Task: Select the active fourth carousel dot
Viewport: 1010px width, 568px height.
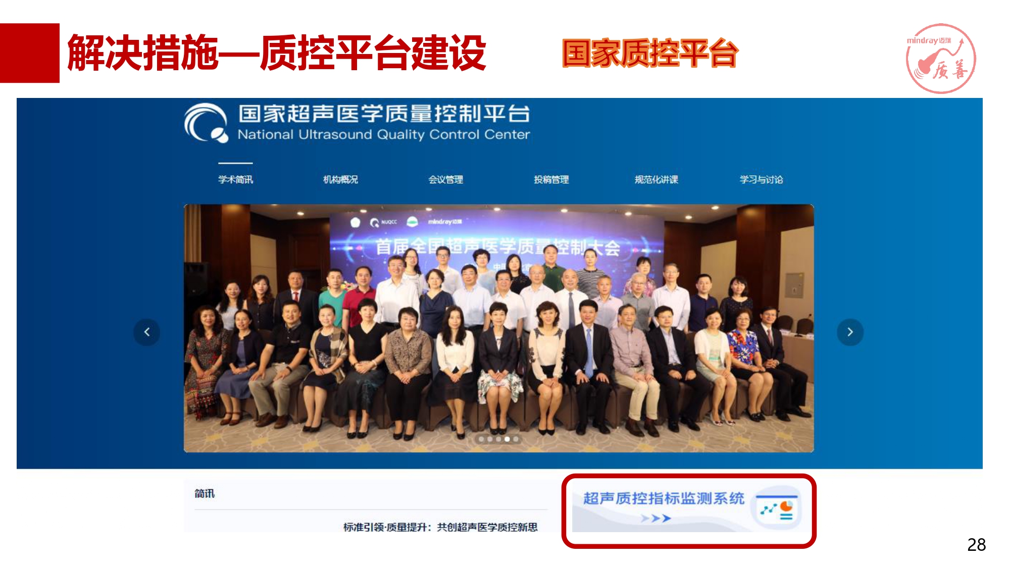Action: [507, 439]
